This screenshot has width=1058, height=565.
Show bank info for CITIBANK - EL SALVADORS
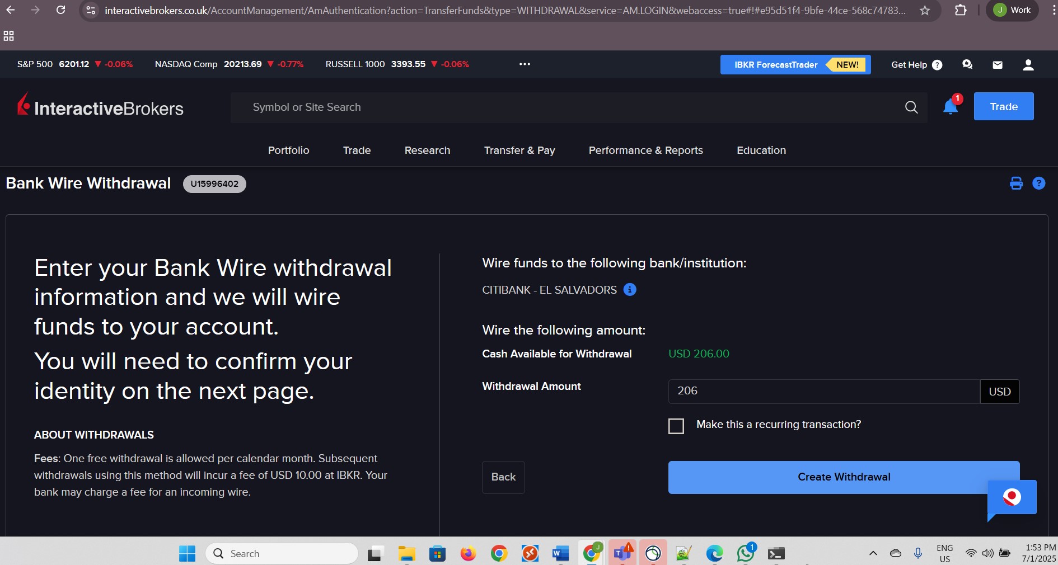630,290
